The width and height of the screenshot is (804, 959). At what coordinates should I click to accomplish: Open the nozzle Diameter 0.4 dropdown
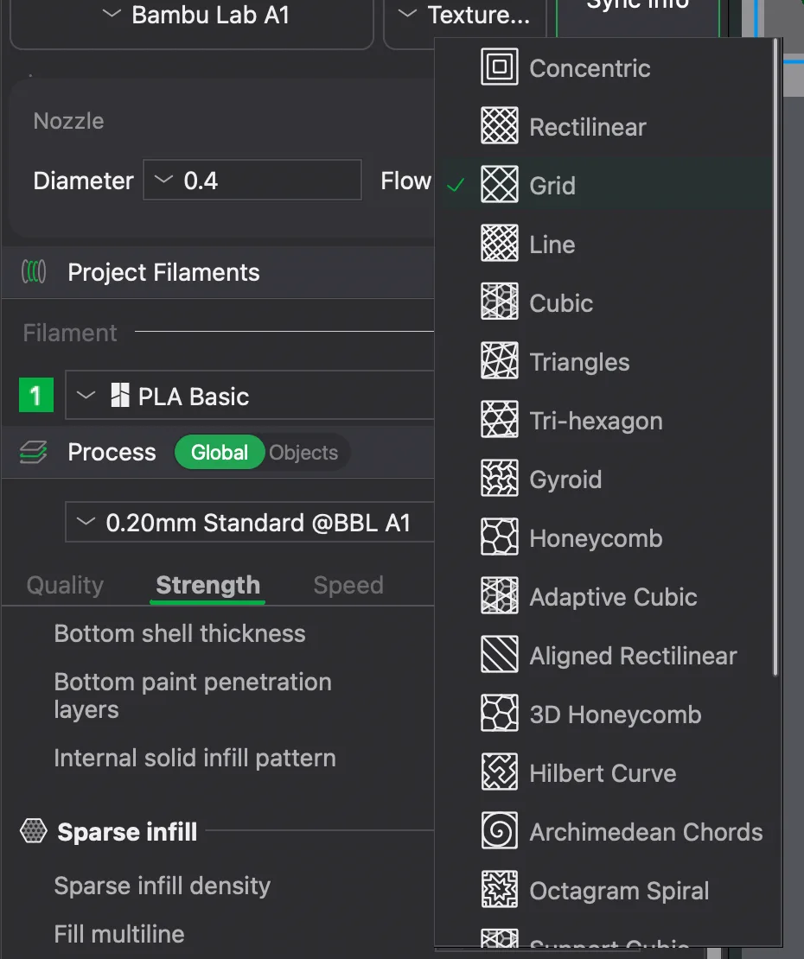[252, 180]
